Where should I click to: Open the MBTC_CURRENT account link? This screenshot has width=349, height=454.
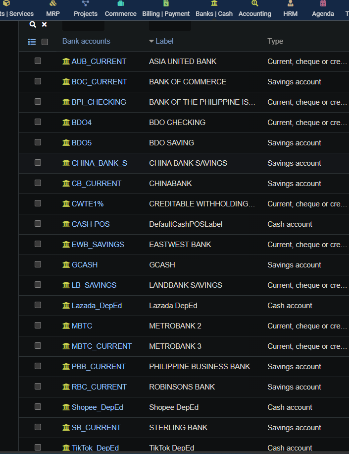(x=101, y=346)
